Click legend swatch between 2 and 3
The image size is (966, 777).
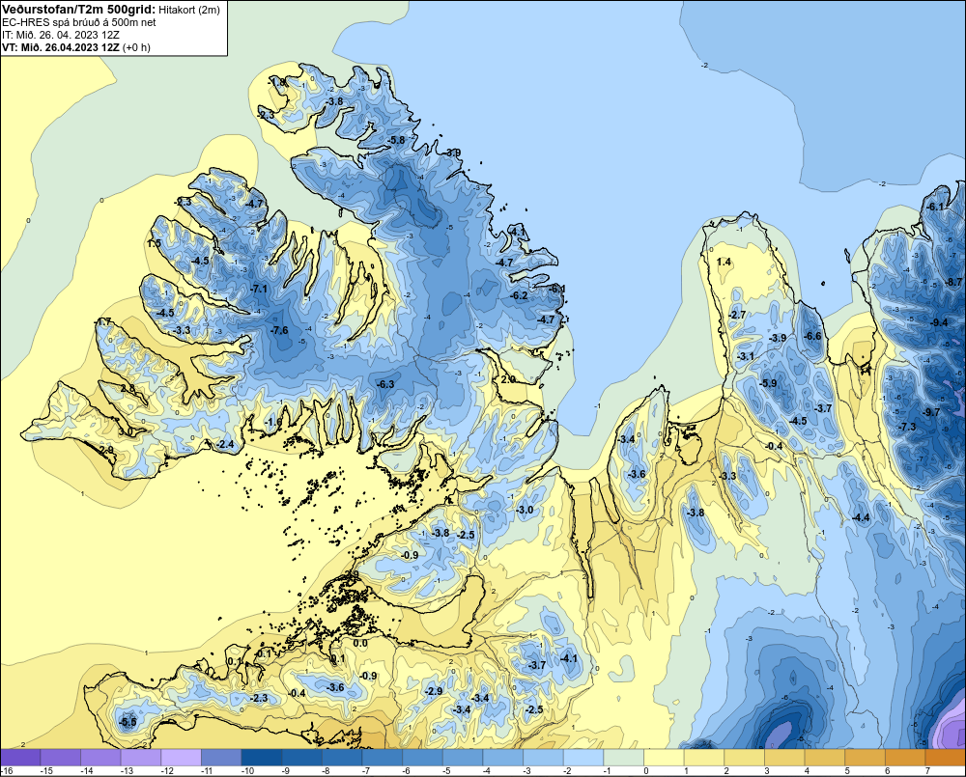click(x=745, y=758)
